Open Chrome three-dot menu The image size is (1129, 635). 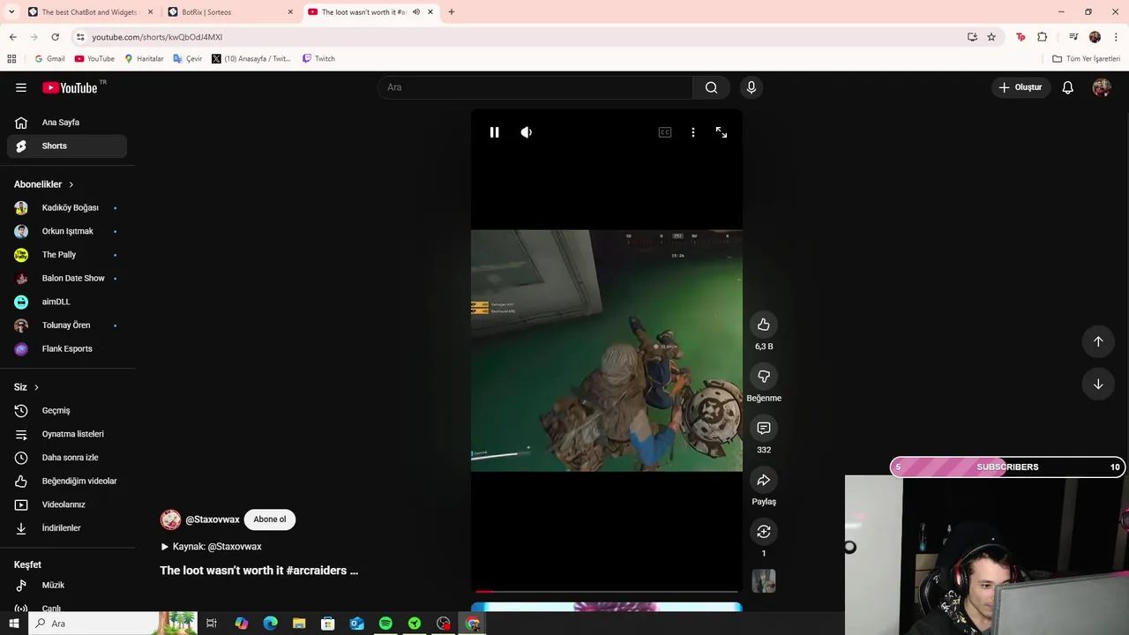1117,37
